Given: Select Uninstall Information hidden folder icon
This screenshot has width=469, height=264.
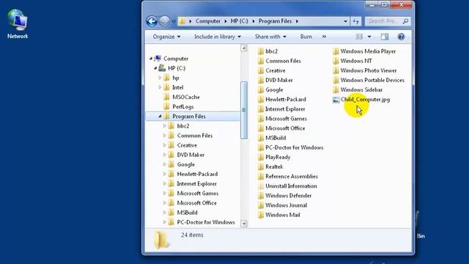Looking at the screenshot, I should pyautogui.click(x=261, y=186).
